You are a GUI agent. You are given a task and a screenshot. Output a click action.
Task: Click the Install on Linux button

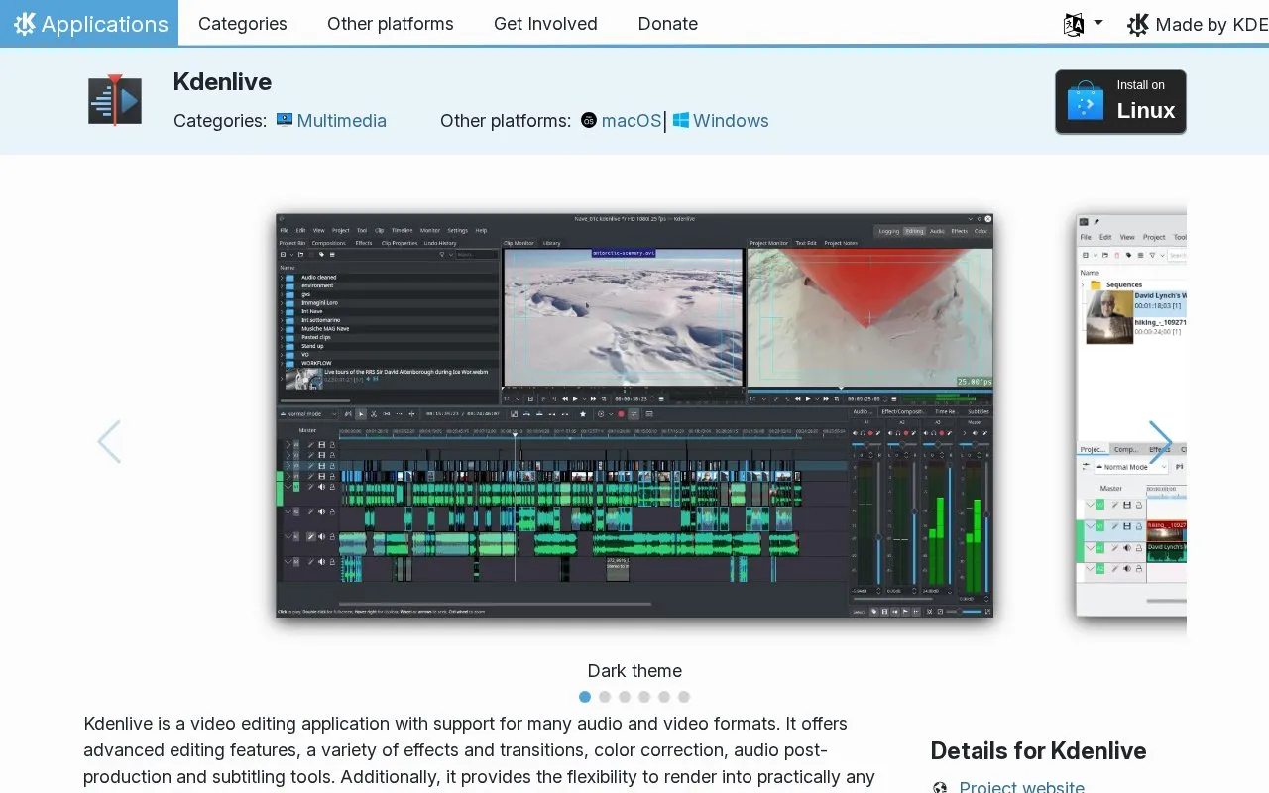1120,101
